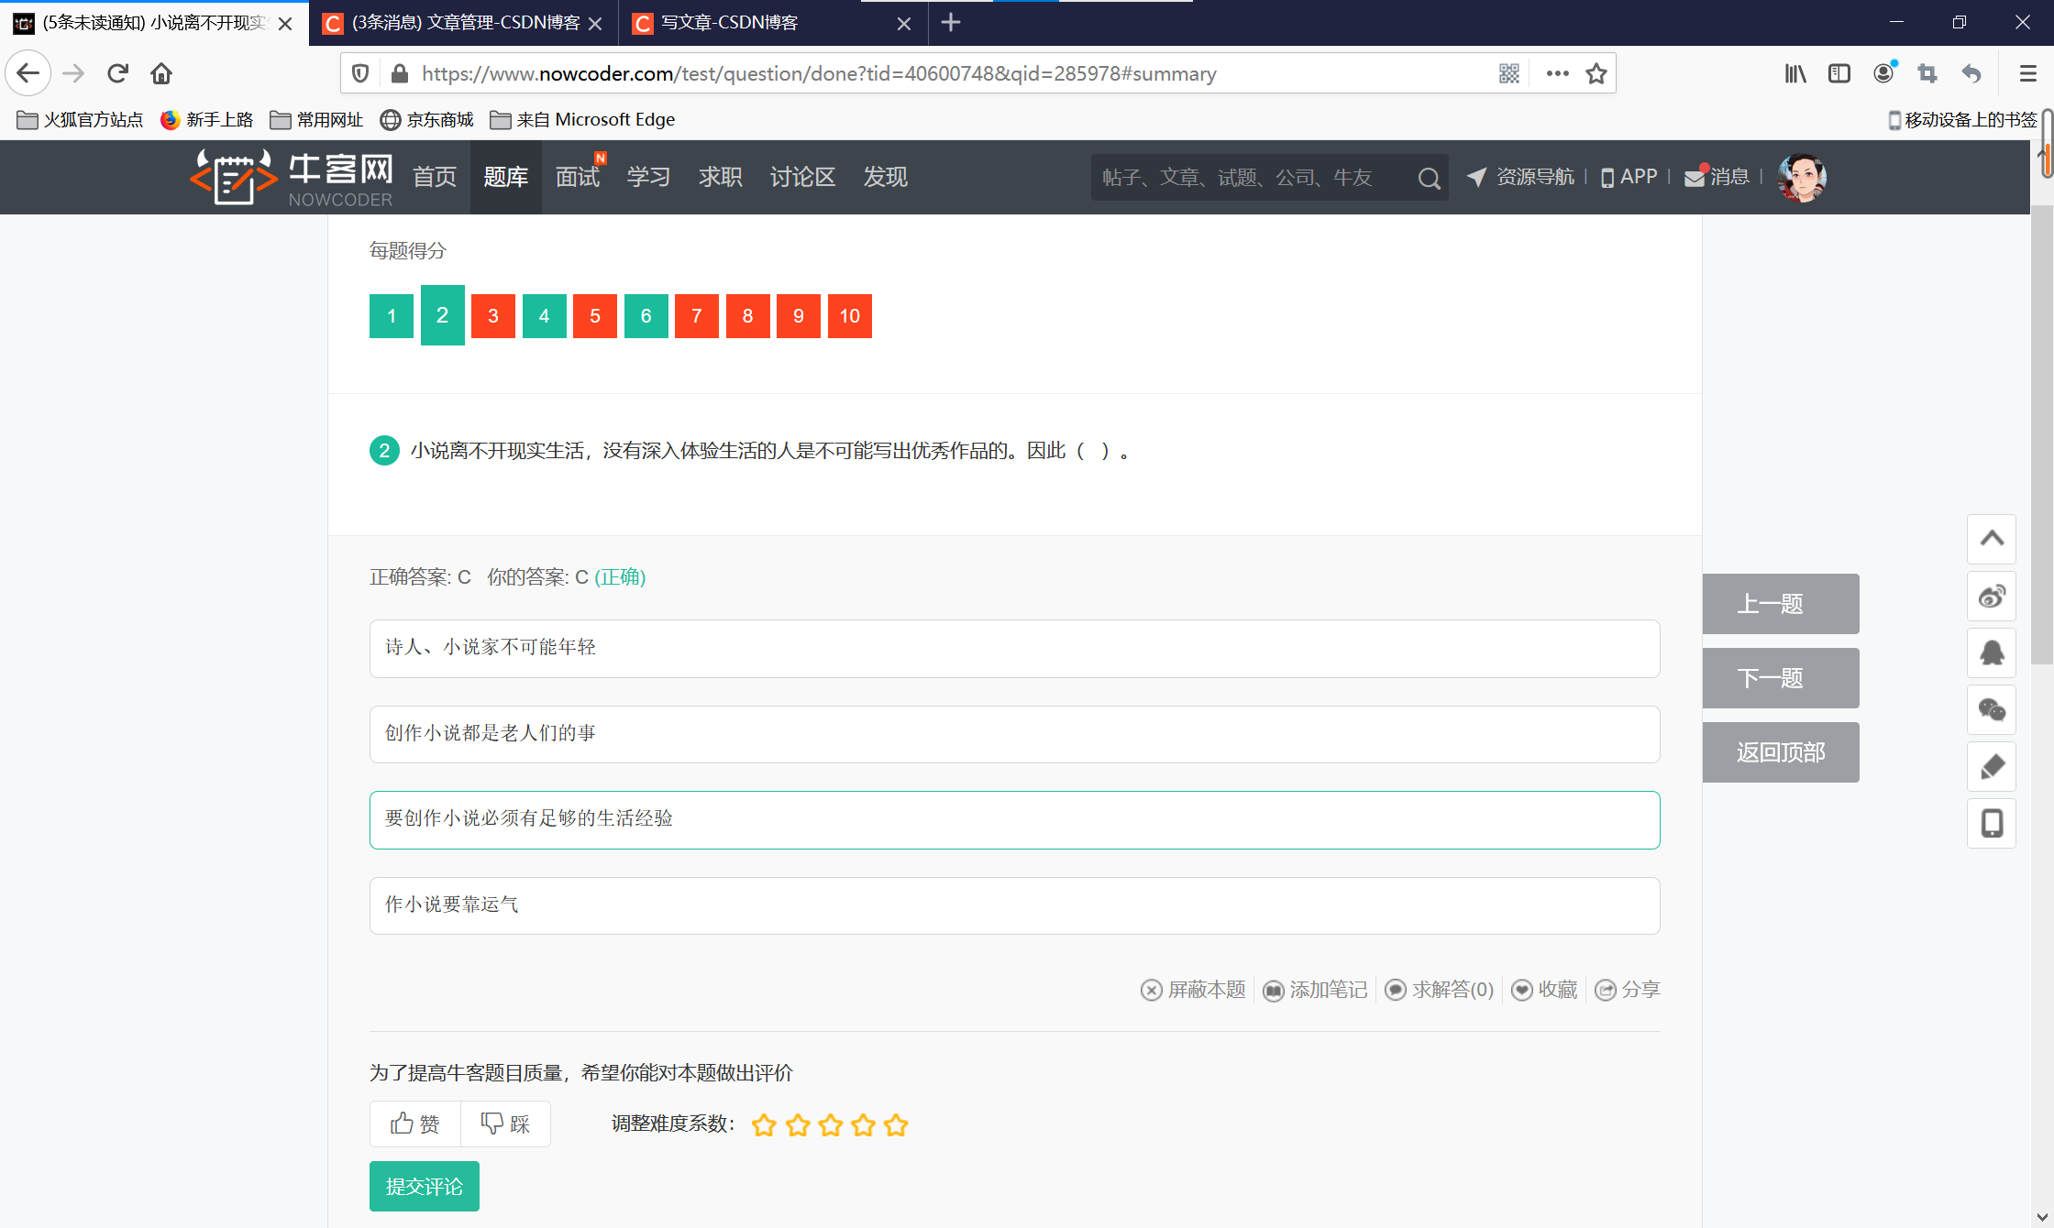Select option 要创作小说必须有足够的生活经验

[x=1014, y=819]
